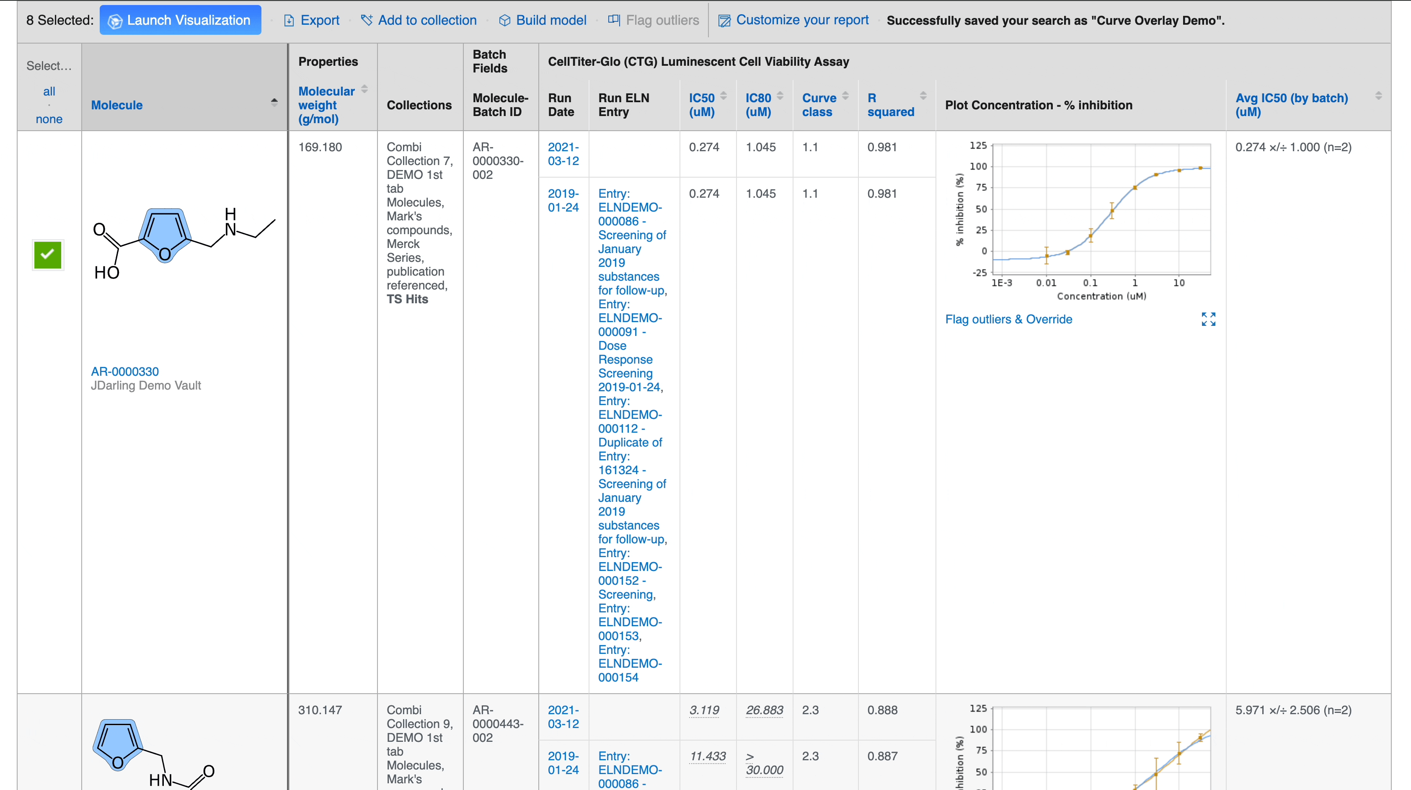Click IC80 sort arrows icon

tap(780, 96)
